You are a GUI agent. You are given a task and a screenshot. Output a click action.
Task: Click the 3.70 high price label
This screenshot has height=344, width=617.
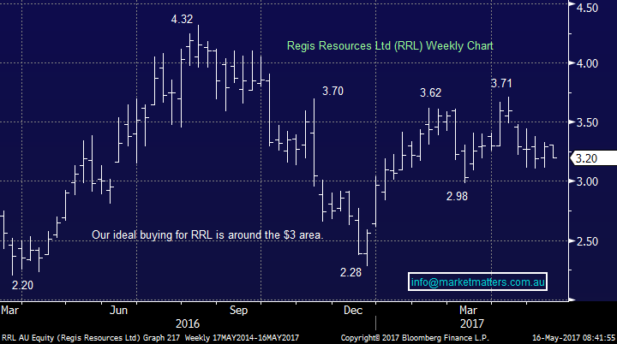332,92
